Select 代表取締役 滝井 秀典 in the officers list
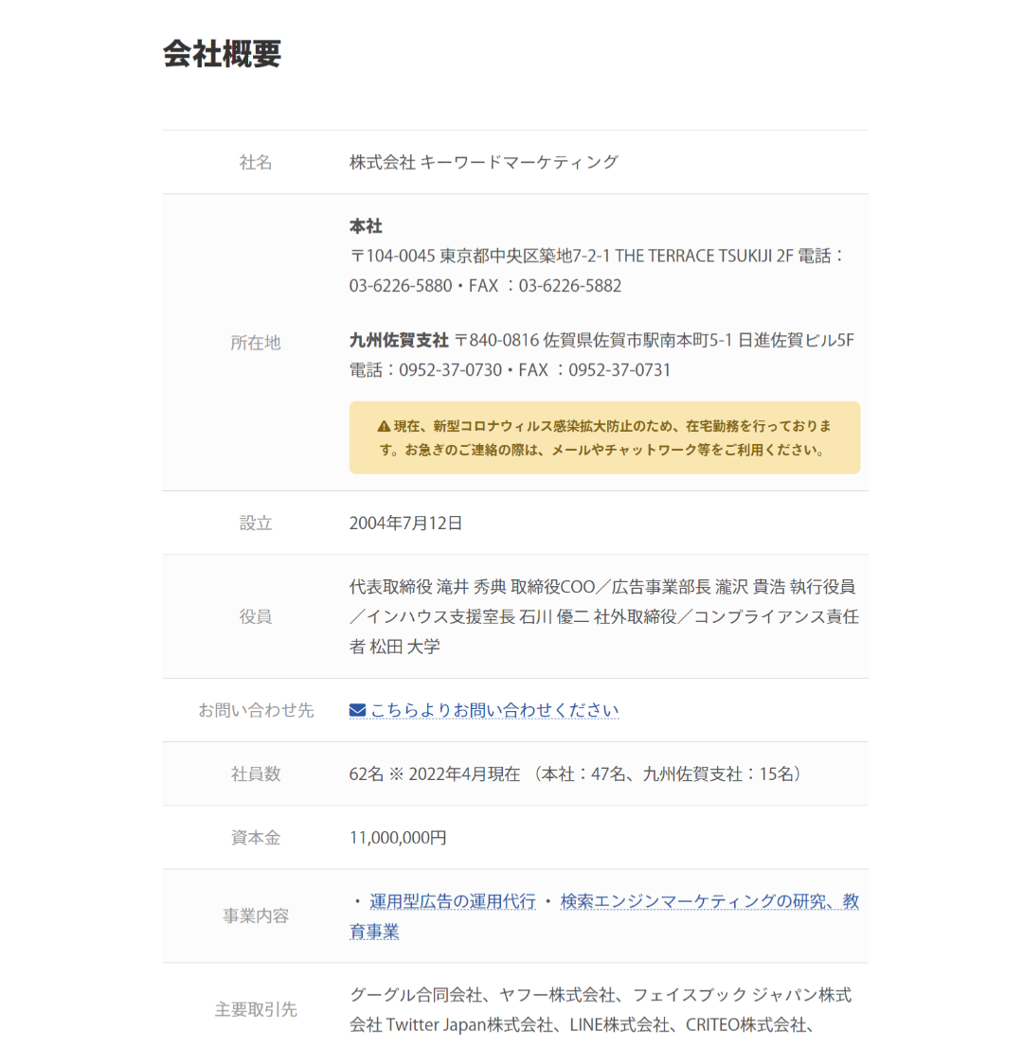 428,587
